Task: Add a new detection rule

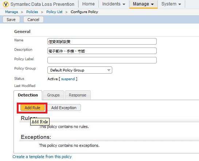Action: 32,108
